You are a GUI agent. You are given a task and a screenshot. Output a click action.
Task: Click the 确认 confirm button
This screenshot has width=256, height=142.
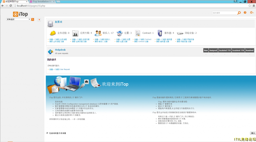pyautogui.click(x=253, y=133)
